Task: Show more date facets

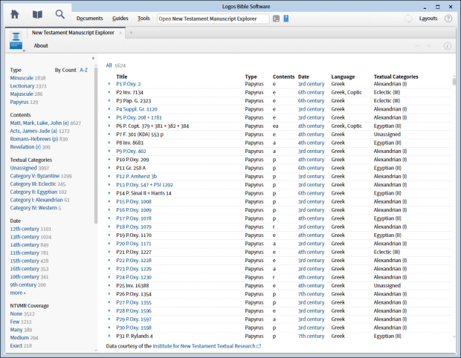Action: [18, 293]
